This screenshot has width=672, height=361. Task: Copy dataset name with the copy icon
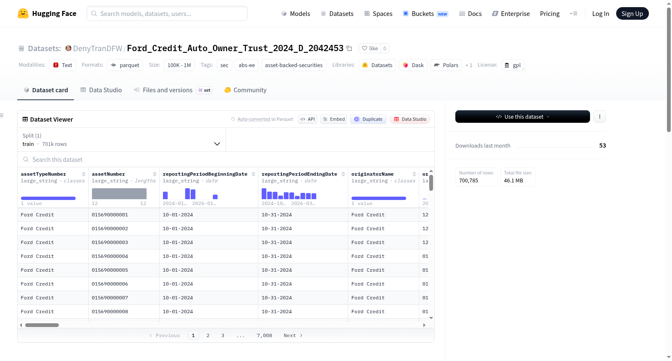[x=349, y=48]
